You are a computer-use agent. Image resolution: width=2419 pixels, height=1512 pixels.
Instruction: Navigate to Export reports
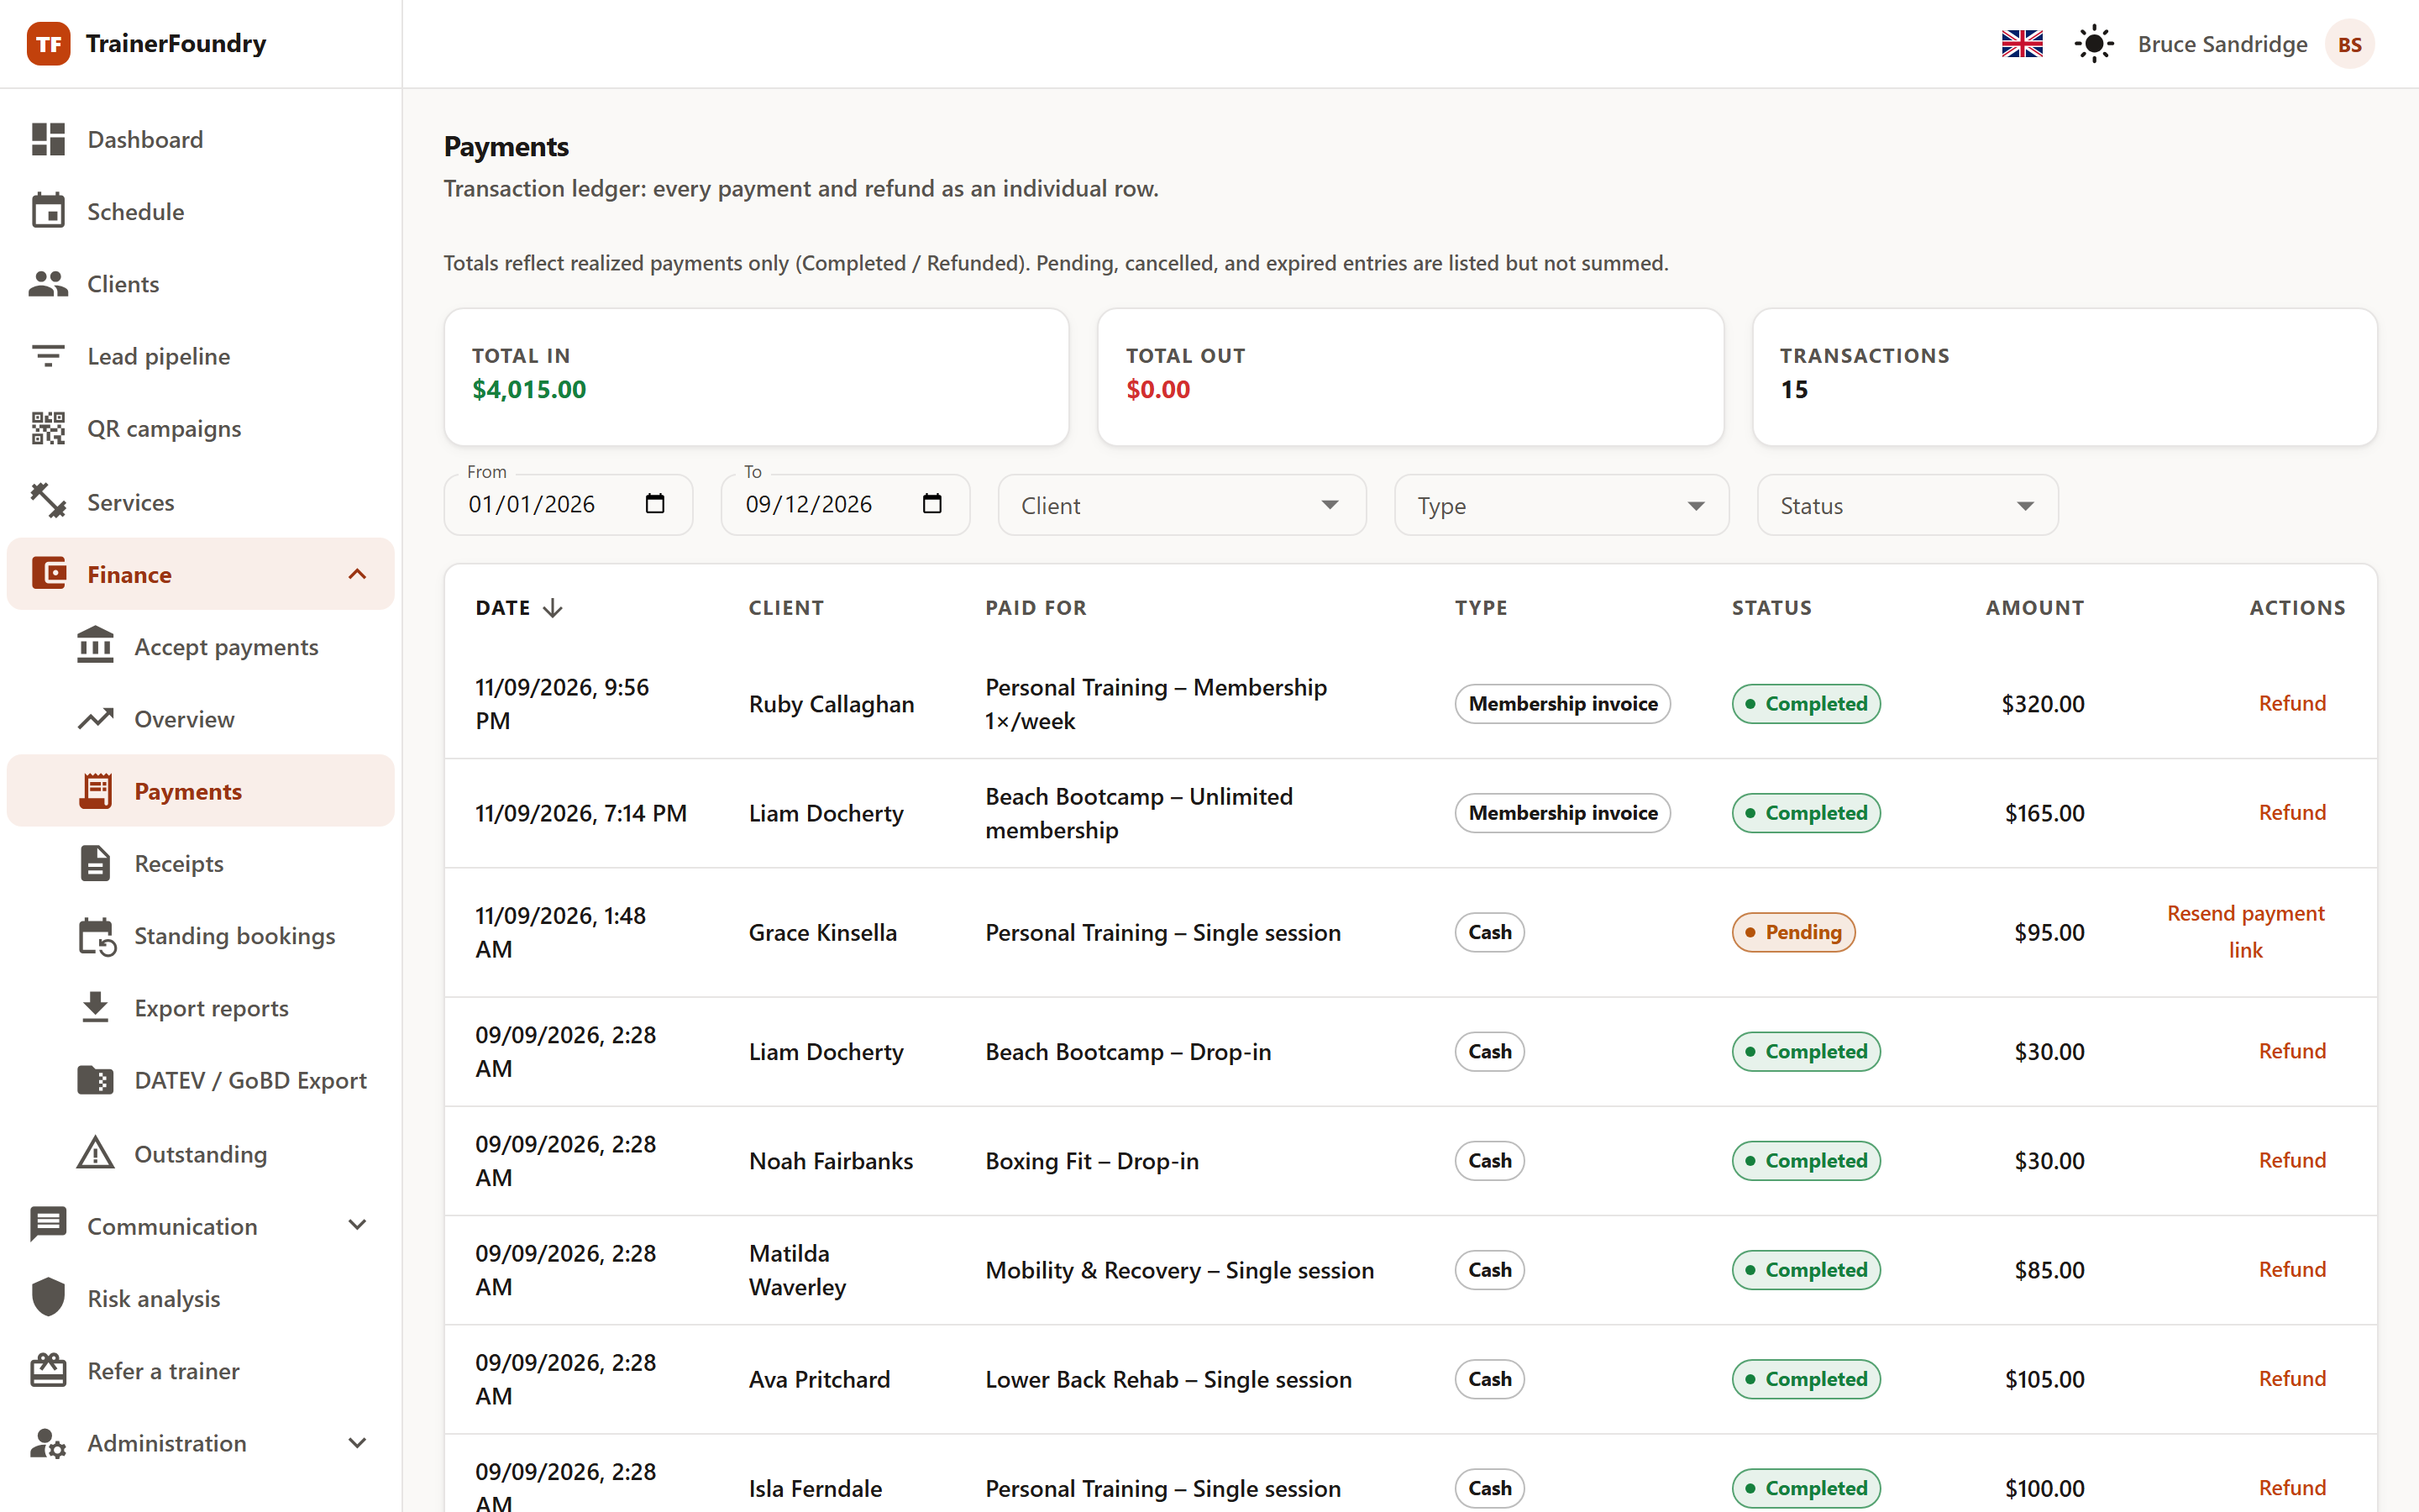(x=201, y=1008)
